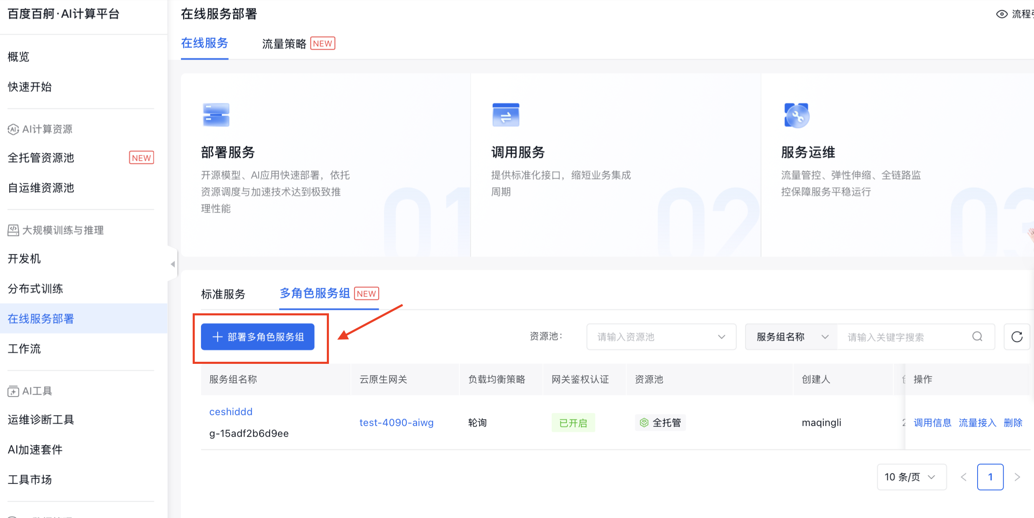Open the 10 条/页 page size dropdown

(911, 477)
